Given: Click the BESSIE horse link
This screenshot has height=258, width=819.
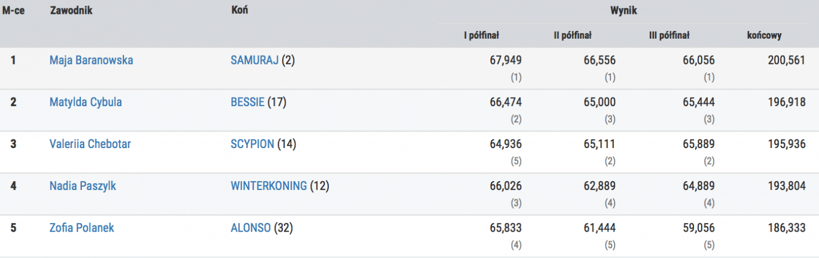Looking at the screenshot, I should tap(247, 102).
